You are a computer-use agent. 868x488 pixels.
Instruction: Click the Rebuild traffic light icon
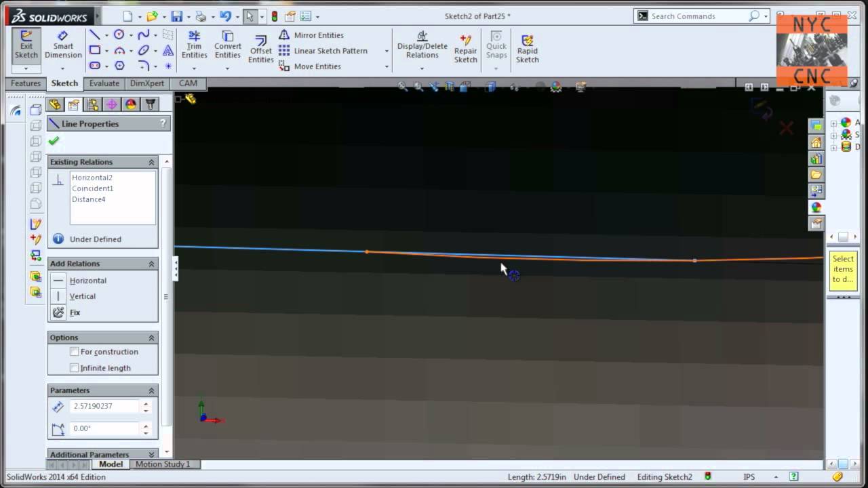pos(275,16)
